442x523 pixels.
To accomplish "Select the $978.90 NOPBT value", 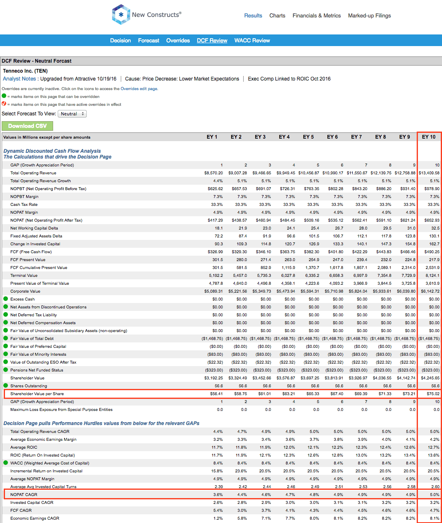I will click(432, 189).
